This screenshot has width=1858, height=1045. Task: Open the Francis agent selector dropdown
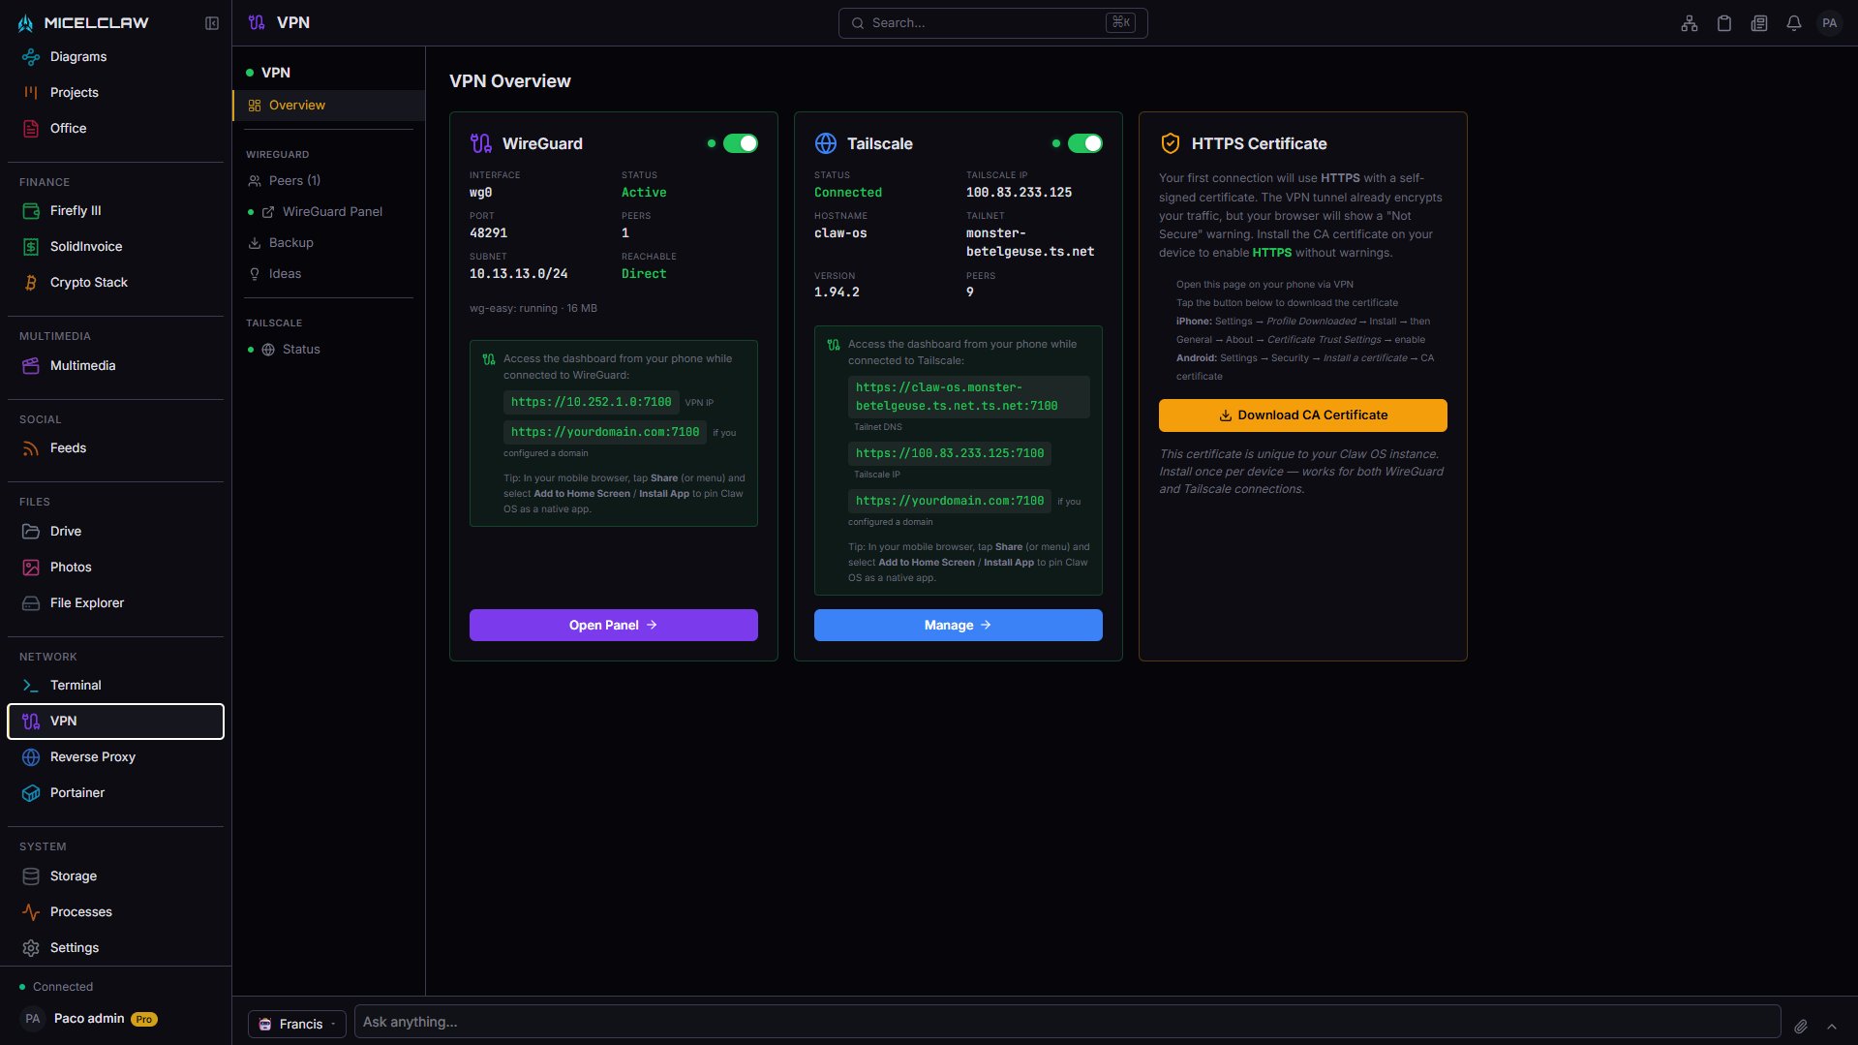297,1024
